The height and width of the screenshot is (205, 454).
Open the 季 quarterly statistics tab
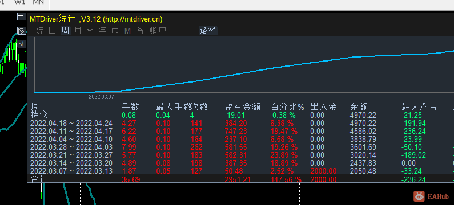[90, 31]
